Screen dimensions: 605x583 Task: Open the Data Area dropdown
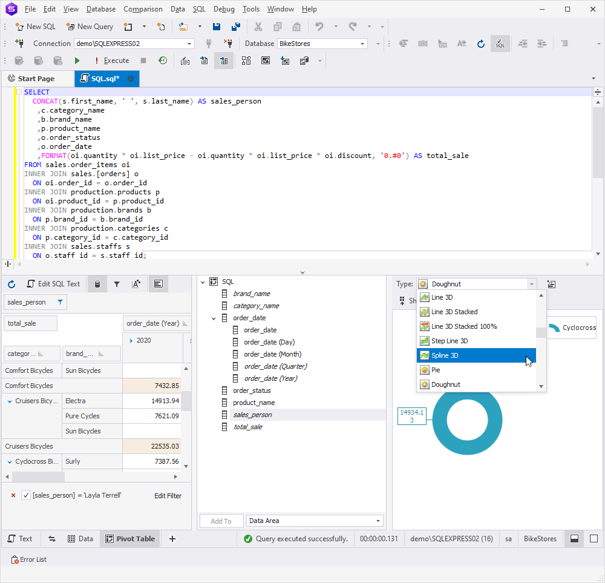(378, 521)
